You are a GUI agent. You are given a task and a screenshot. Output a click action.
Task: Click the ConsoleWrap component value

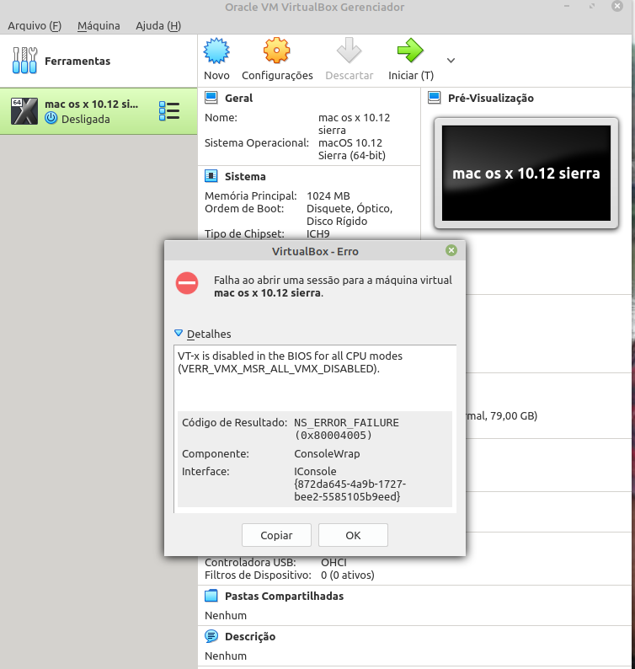click(327, 453)
